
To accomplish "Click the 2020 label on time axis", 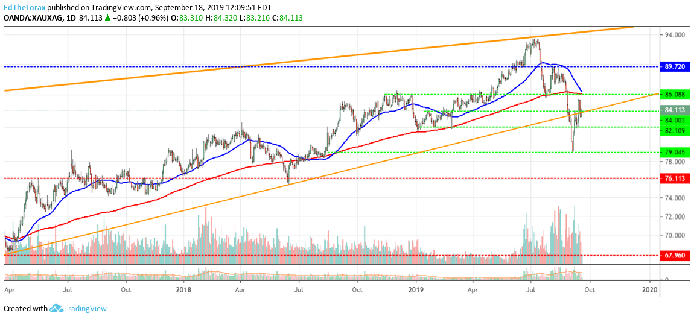I will point(650,290).
